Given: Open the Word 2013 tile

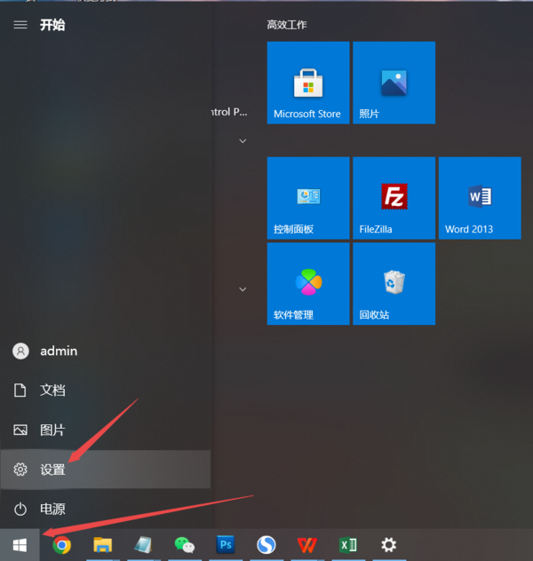Looking at the screenshot, I should (x=480, y=198).
